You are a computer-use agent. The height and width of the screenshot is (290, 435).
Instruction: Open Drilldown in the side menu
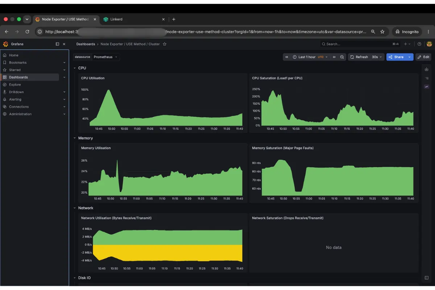(x=16, y=92)
